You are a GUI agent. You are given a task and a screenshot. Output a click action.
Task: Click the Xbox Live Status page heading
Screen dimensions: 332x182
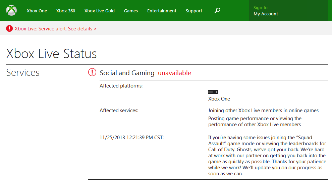(x=51, y=54)
